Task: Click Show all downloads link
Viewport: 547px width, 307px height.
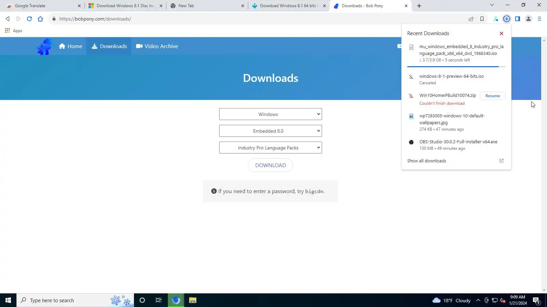Action: 427,161
